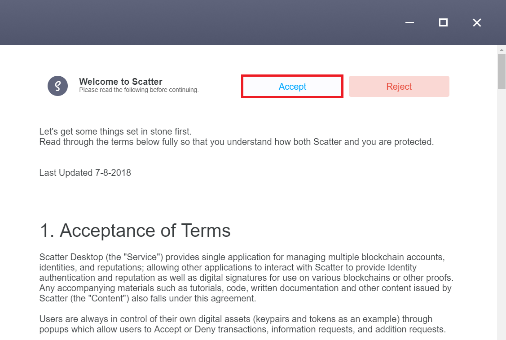Screen dimensions: 506x340
Task: Click the Scatter logo icon
Action: (58, 86)
